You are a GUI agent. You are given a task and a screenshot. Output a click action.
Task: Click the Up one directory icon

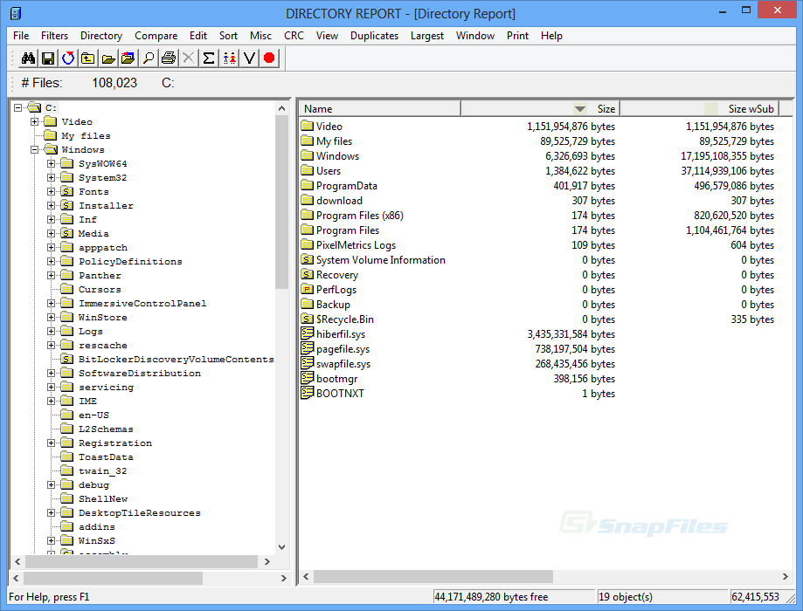(x=88, y=58)
